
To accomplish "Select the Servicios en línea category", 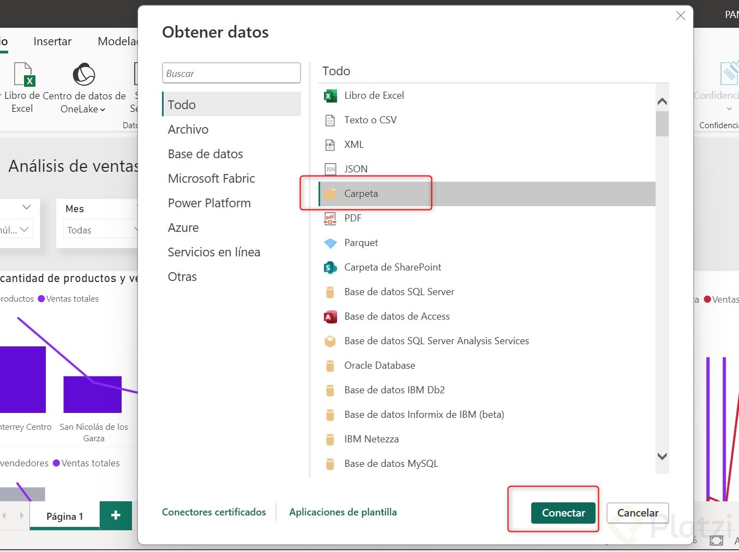I will click(214, 252).
